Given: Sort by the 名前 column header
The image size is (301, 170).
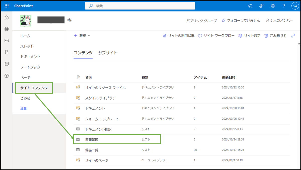Looking at the screenshot, I should 88,77.
